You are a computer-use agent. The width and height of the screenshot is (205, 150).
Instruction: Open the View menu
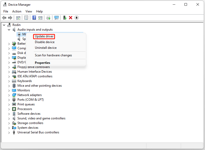coord(29,11)
